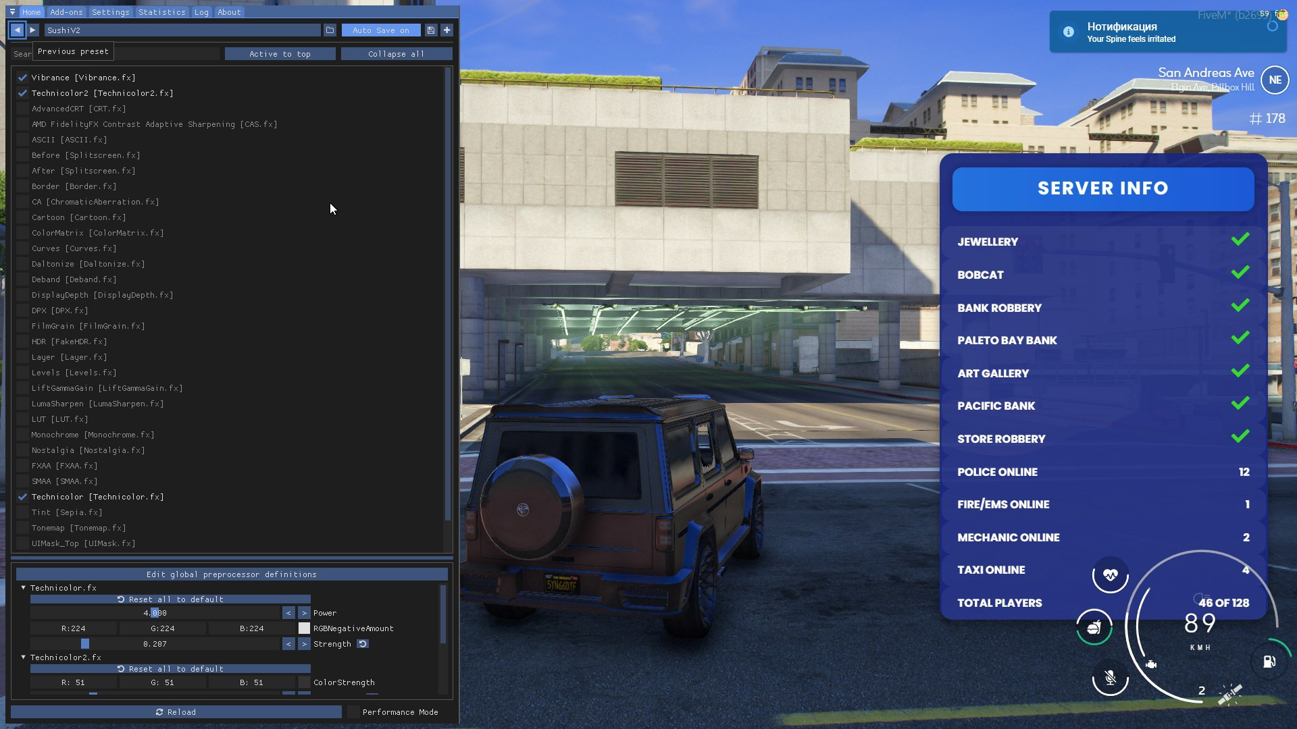
Task: Collapse the Technicolor.fx settings section
Action: pos(23,588)
